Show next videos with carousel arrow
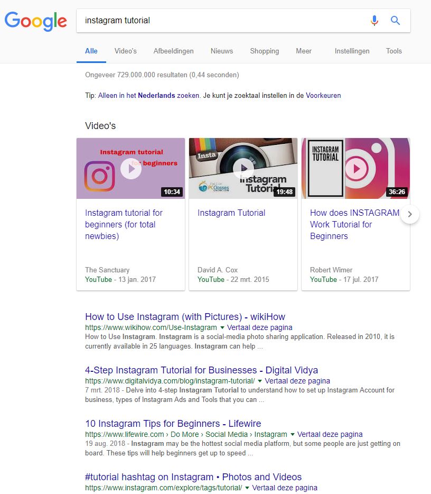Screen dimensions: 431x494 [409, 214]
